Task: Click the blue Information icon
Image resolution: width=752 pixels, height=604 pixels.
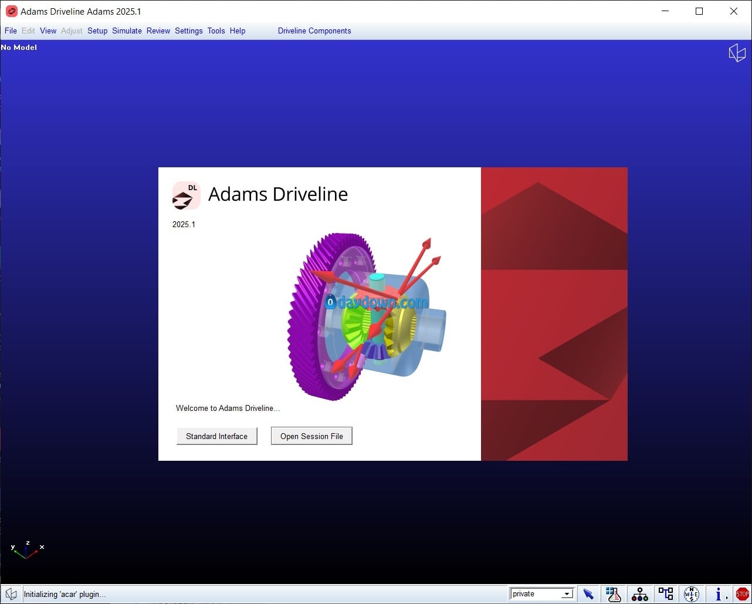Action: pyautogui.click(x=718, y=594)
